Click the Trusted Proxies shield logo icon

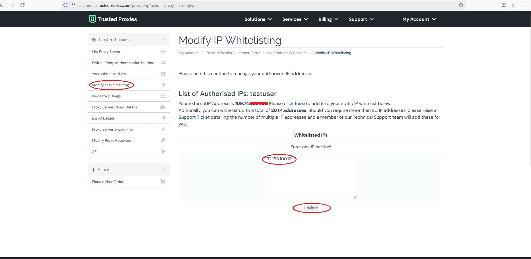(x=92, y=19)
